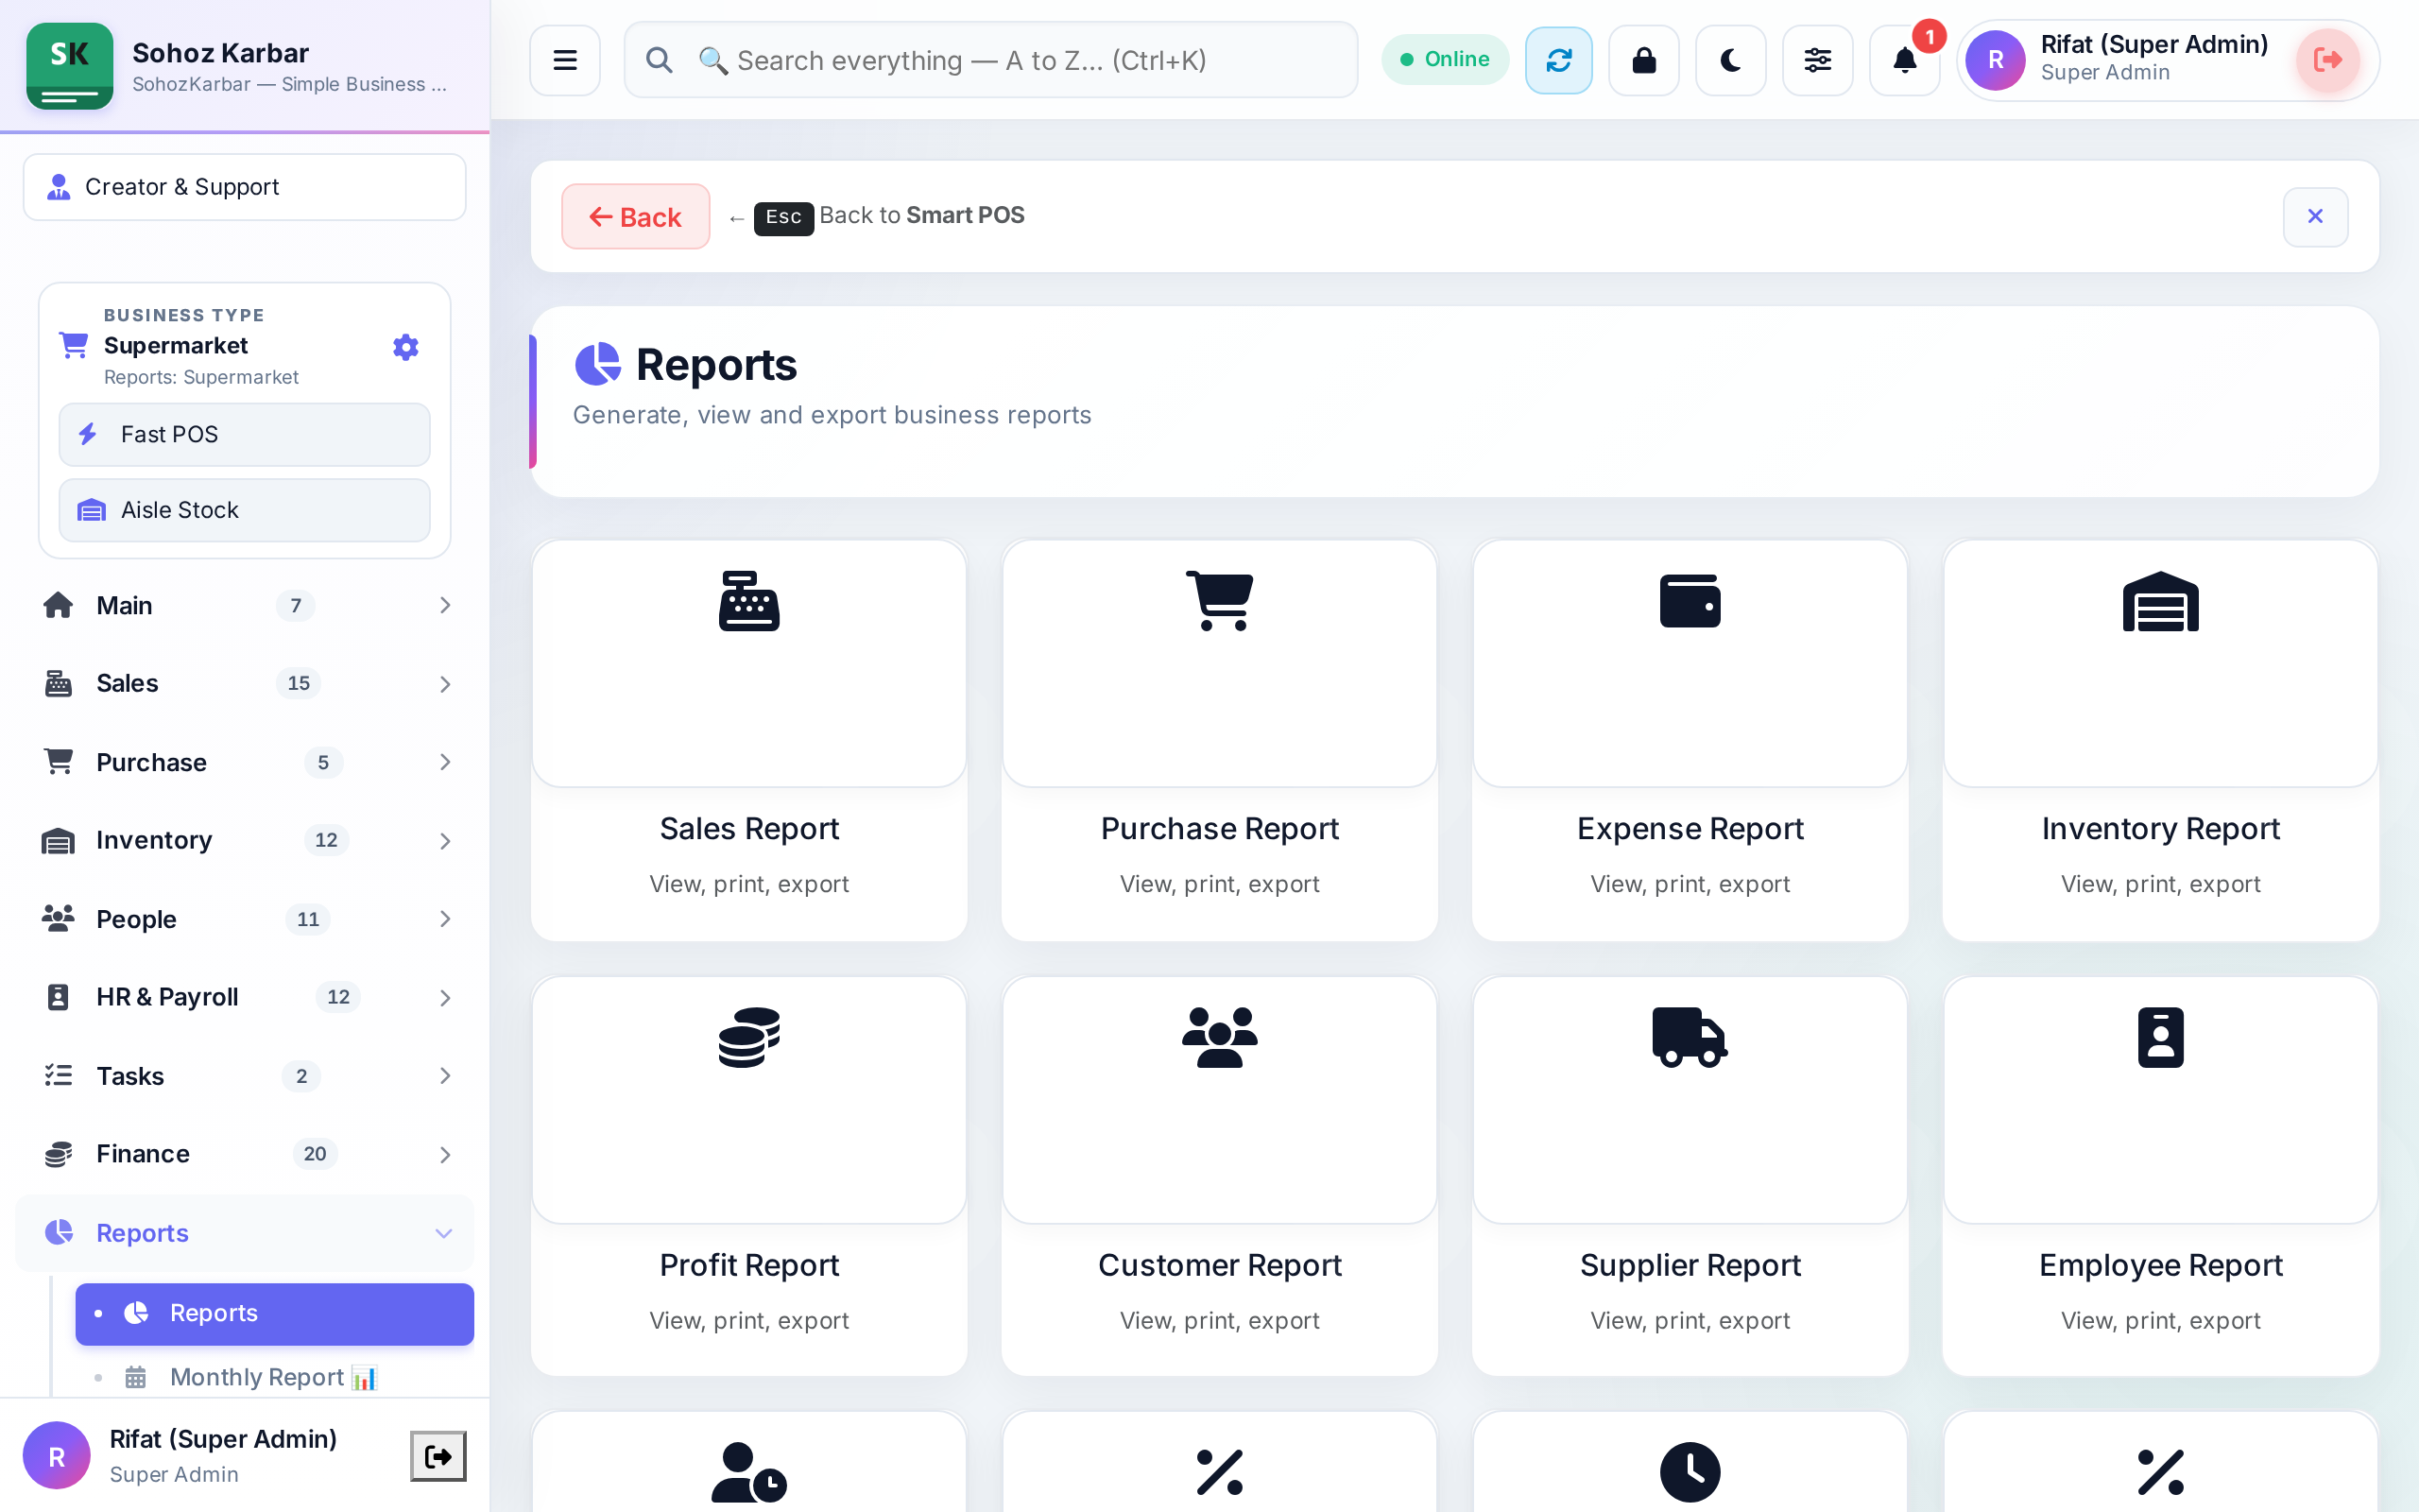Click 'Rifat (Super Admin)' name in top bar
Screen dimensions: 2419x1512
pos(2153,44)
